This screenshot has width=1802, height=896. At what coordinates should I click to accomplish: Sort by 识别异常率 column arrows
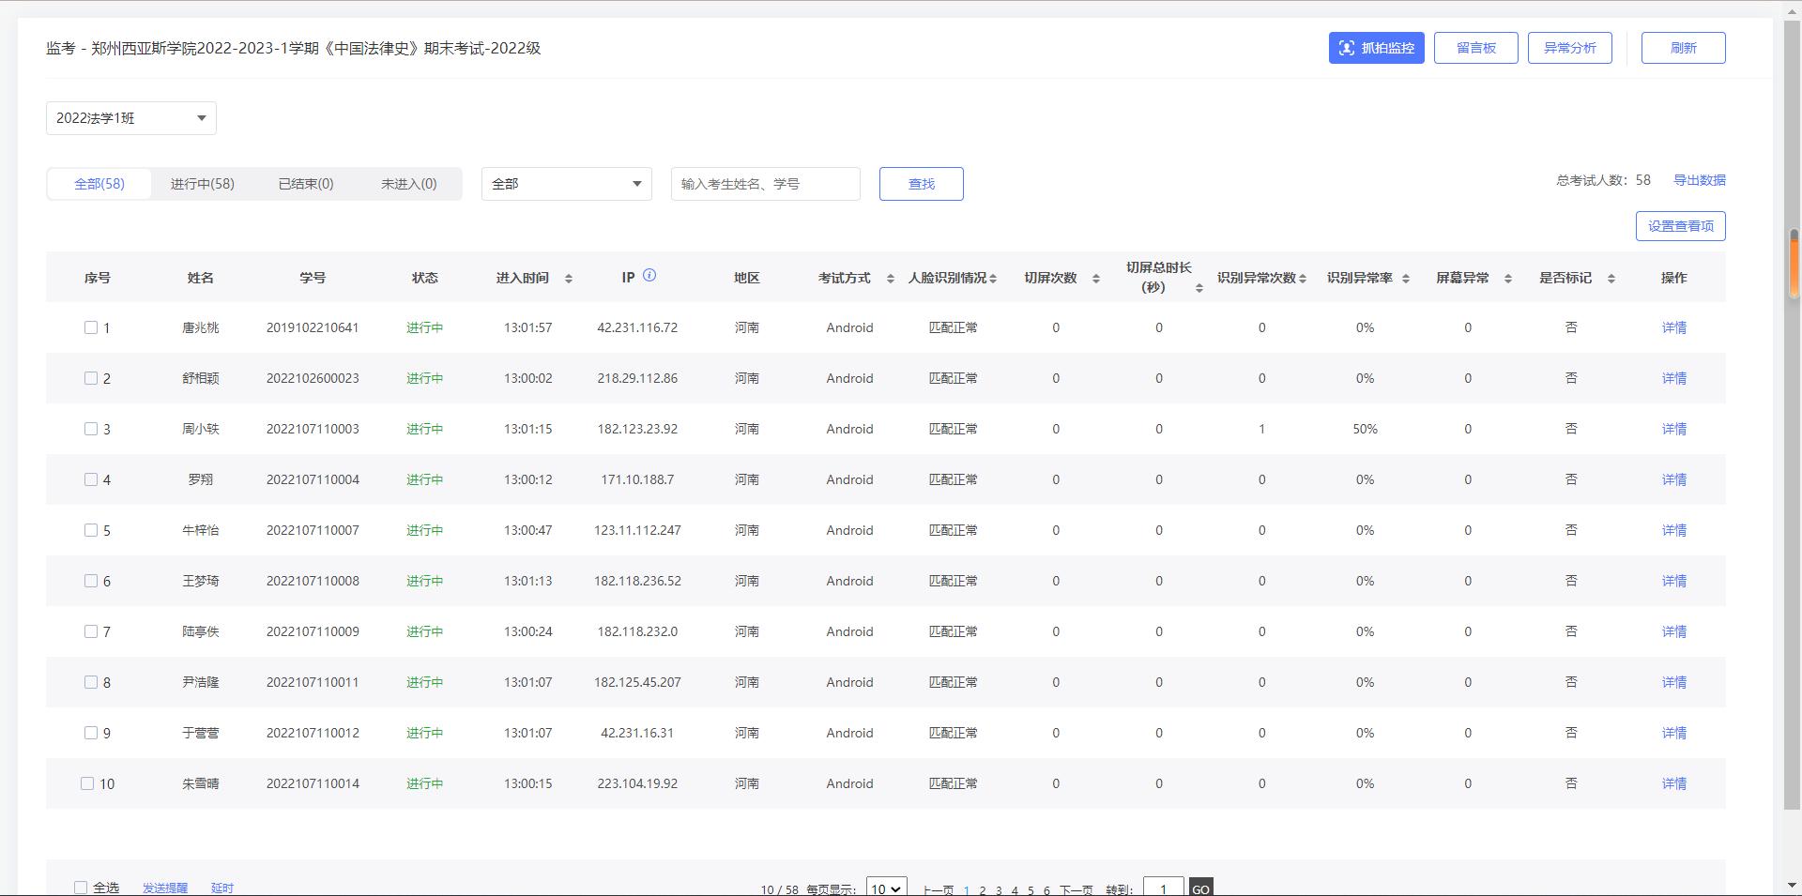pyautogui.click(x=1405, y=279)
